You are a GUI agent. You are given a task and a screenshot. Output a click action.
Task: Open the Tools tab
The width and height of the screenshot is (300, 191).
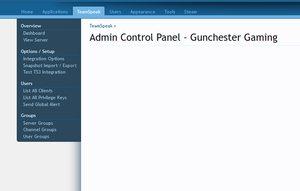pyautogui.click(x=170, y=12)
